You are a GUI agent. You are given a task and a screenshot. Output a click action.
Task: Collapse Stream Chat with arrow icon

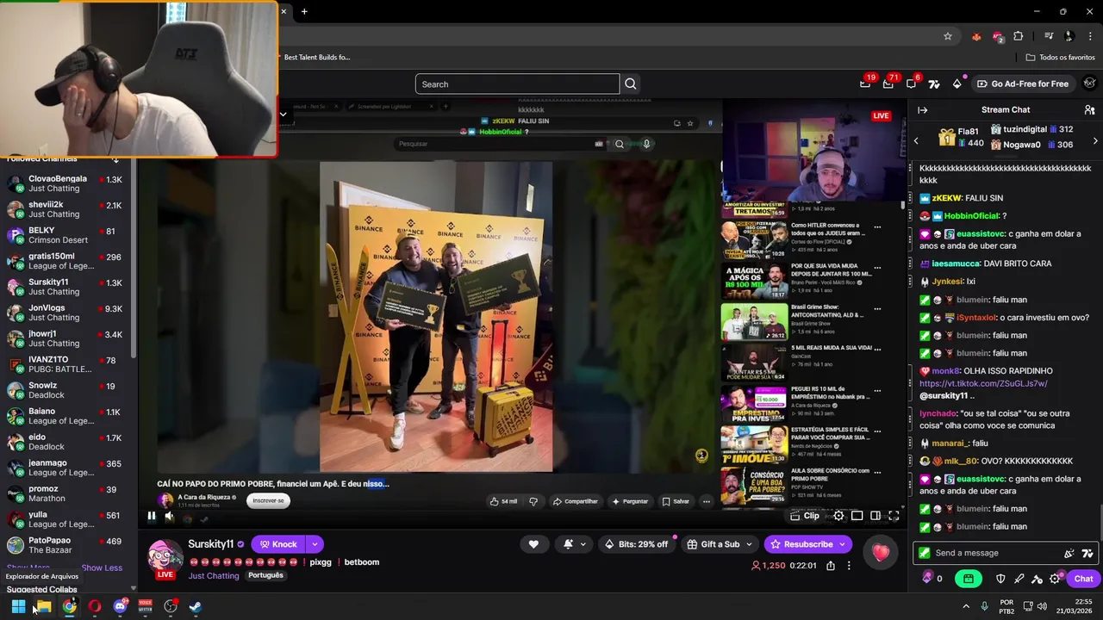922,110
